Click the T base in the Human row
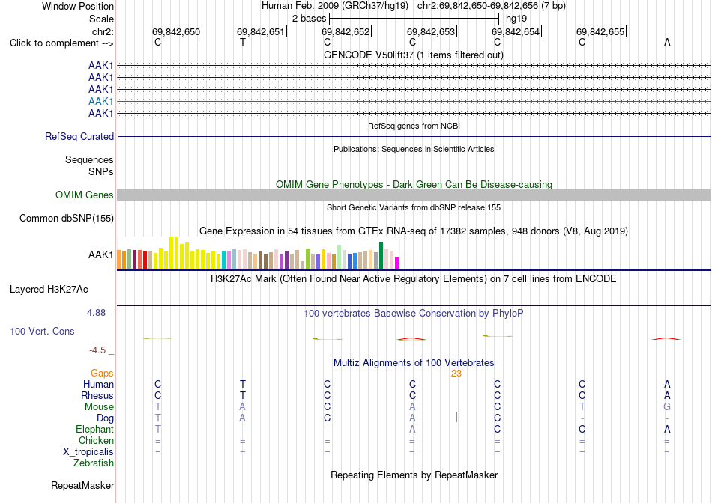Screen dimensions: 712x503 click(243, 384)
